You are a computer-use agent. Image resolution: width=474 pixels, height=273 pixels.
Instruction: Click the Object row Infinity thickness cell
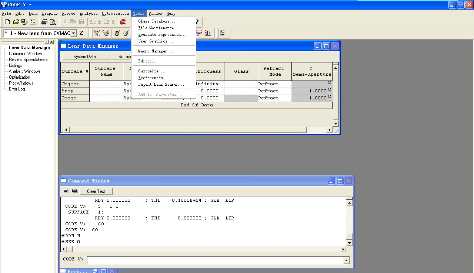[x=208, y=84]
